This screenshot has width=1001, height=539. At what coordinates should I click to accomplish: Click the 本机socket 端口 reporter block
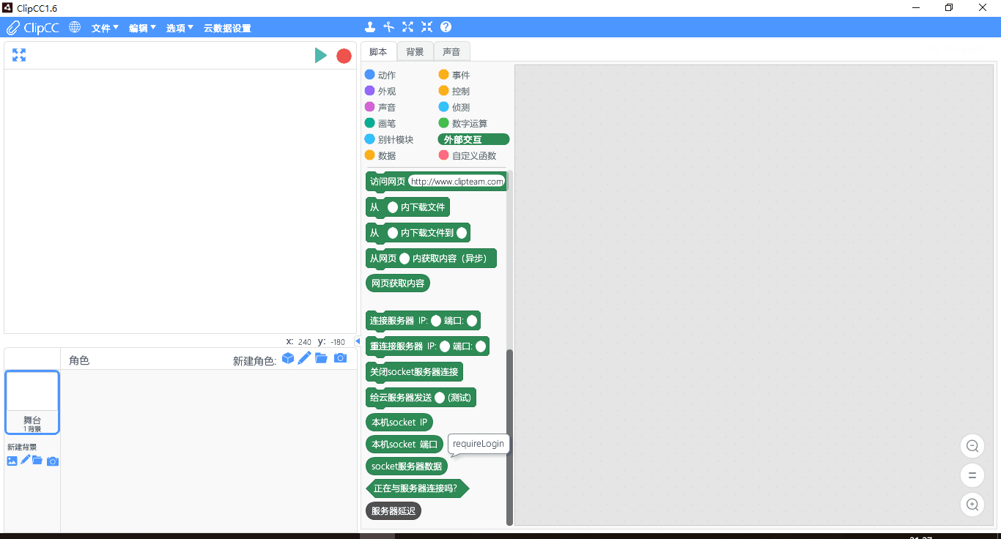[x=405, y=445]
